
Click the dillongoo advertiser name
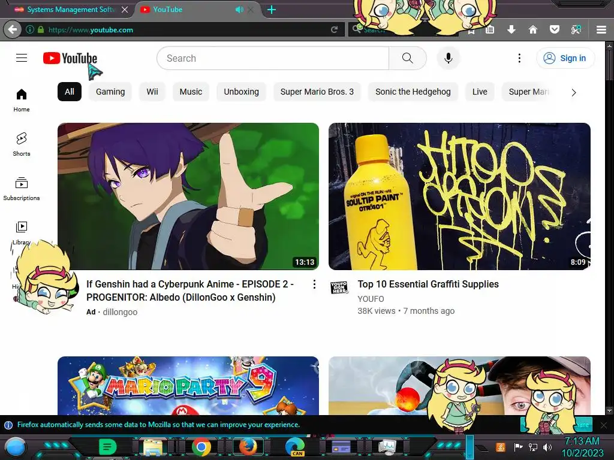(120, 311)
